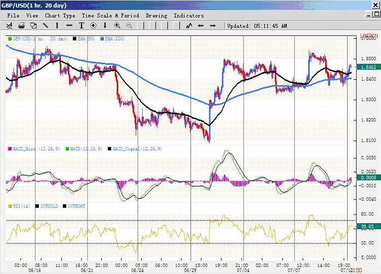Open the File menu

13,16
